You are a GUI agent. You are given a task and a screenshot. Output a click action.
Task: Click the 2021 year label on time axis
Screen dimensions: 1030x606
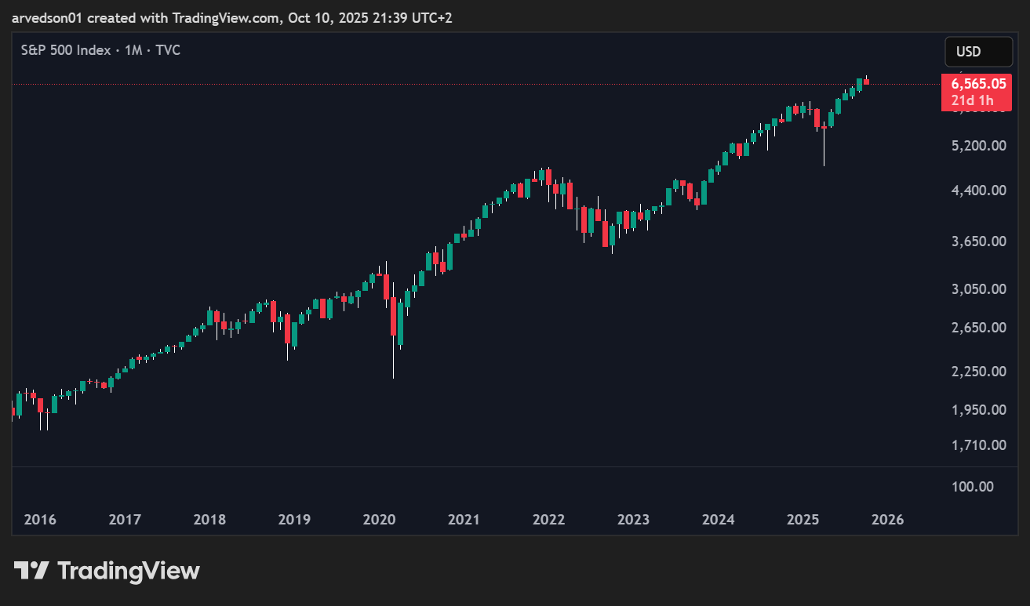pos(464,520)
